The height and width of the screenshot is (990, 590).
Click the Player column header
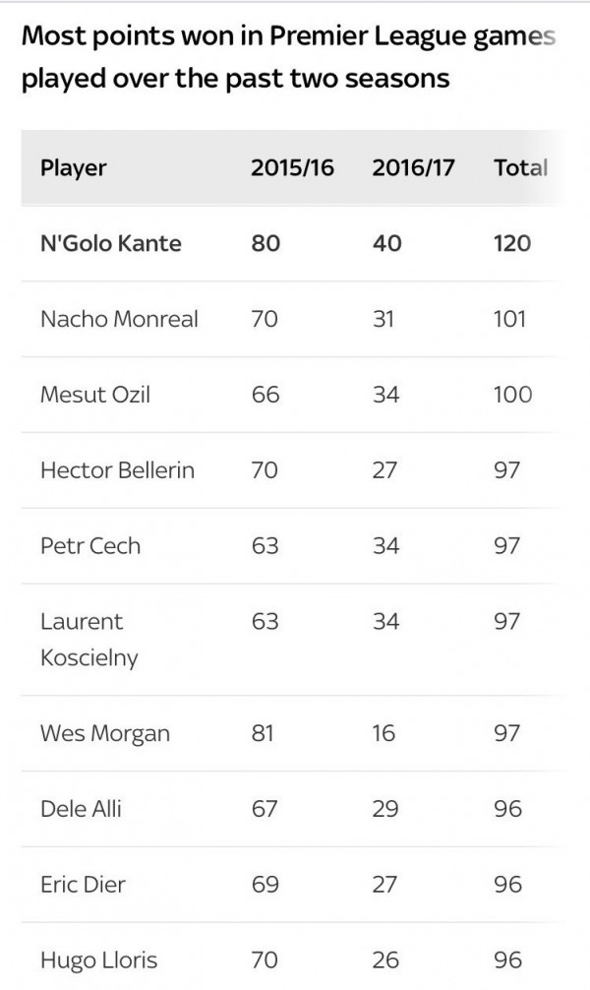point(73,168)
